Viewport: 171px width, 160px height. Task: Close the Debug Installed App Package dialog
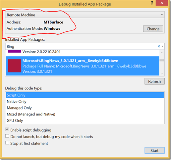[x=162, y=3]
